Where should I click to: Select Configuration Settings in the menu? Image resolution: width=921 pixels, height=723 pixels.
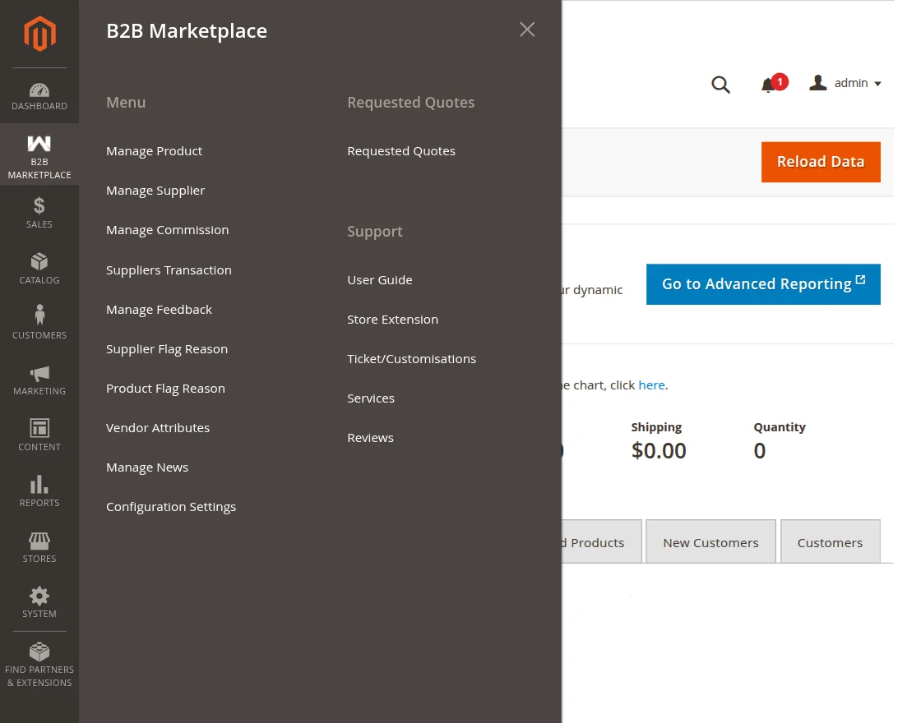pos(171,507)
